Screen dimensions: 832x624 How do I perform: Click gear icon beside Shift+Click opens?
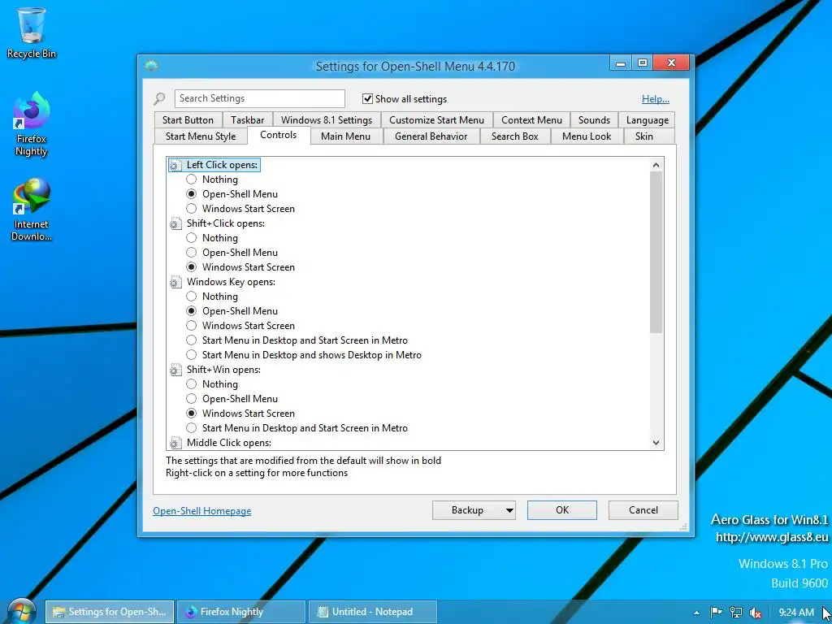(175, 224)
